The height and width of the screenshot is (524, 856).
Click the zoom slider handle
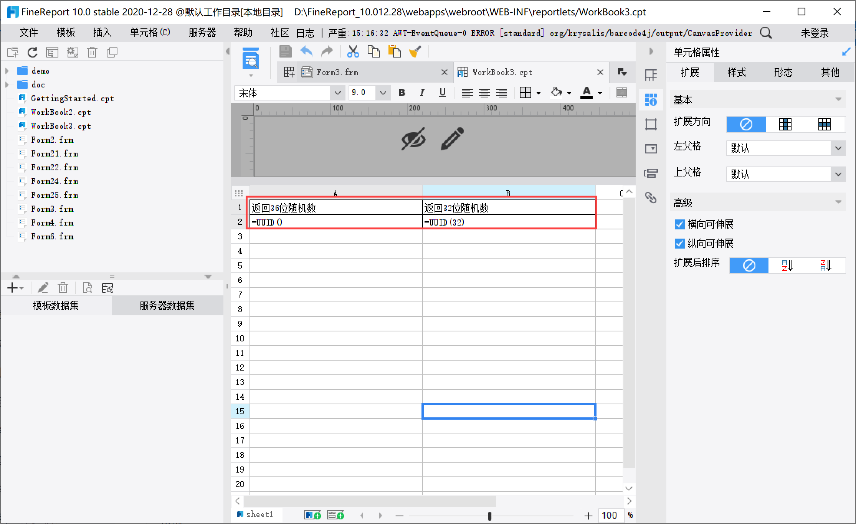(x=489, y=516)
